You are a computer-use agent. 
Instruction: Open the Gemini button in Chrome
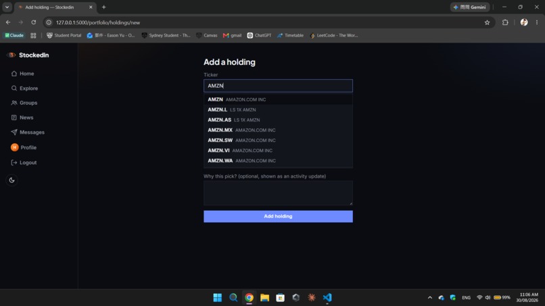[x=470, y=7]
